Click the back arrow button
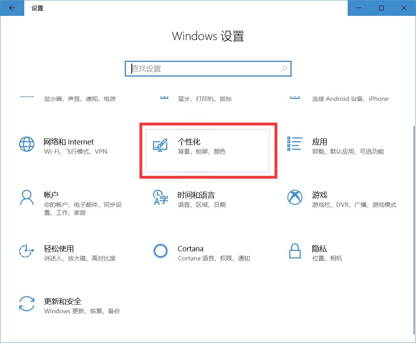The height and width of the screenshot is (343, 416). [12, 8]
